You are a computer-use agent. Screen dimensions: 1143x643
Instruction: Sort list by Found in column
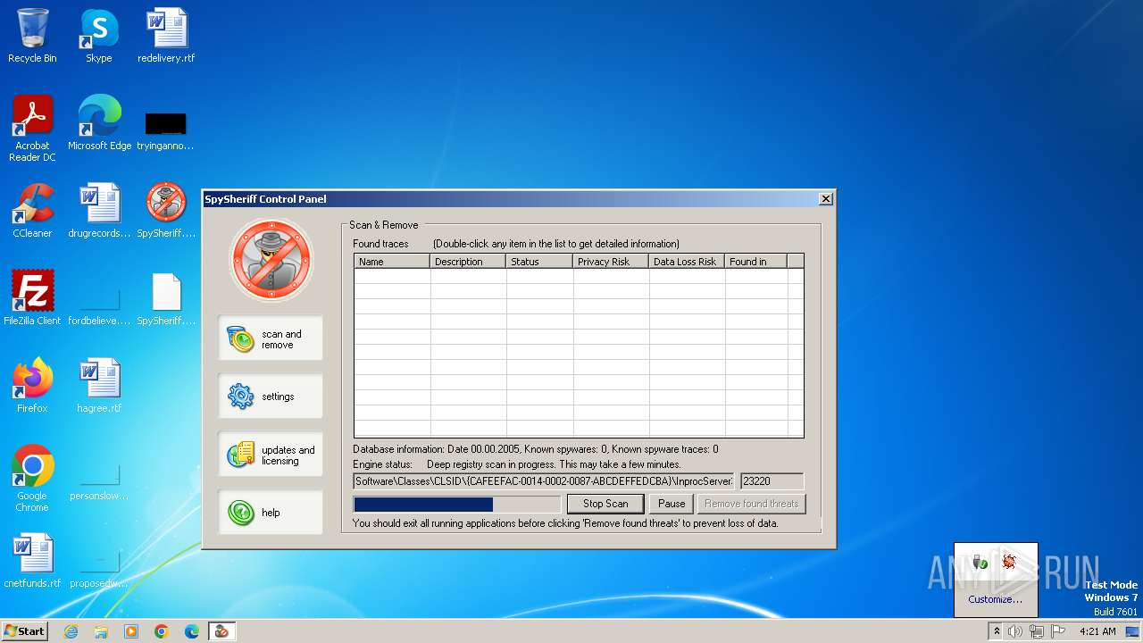(756, 262)
